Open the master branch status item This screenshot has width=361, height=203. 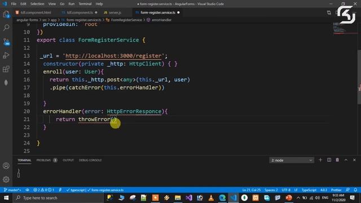12,190
